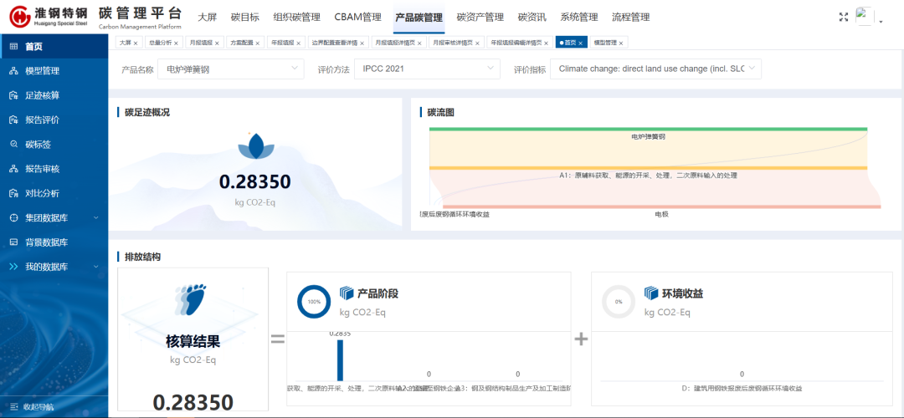This screenshot has width=904, height=418.
Task: Click the 背景数据库 sidebar icon
Action: point(14,242)
